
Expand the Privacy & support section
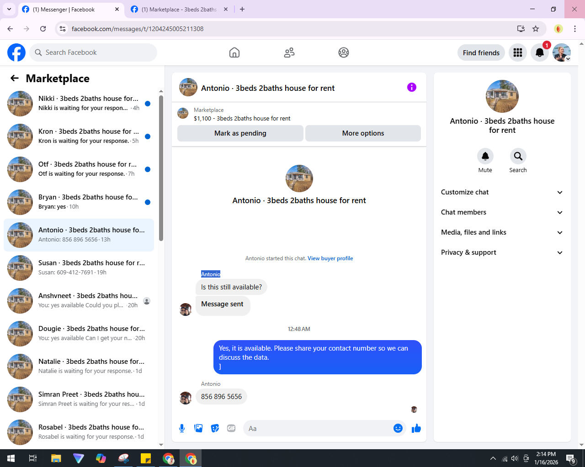tap(502, 252)
